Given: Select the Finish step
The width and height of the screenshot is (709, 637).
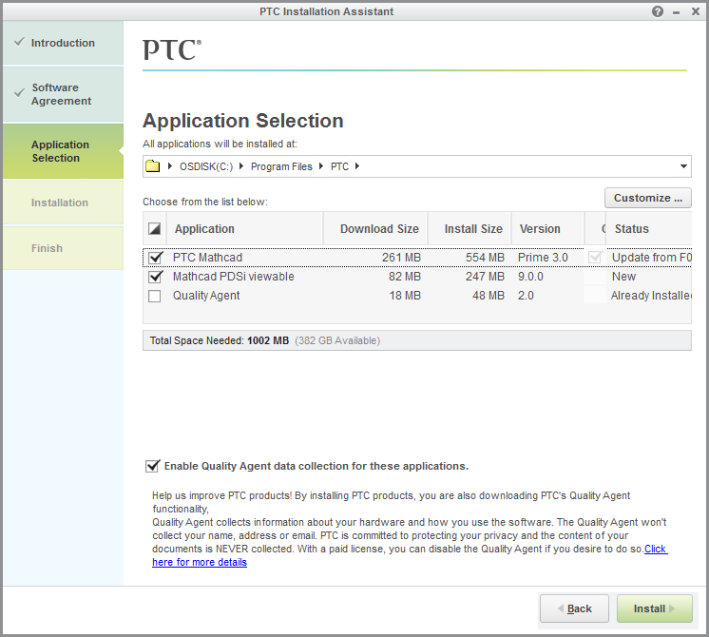Looking at the screenshot, I should (x=64, y=248).
